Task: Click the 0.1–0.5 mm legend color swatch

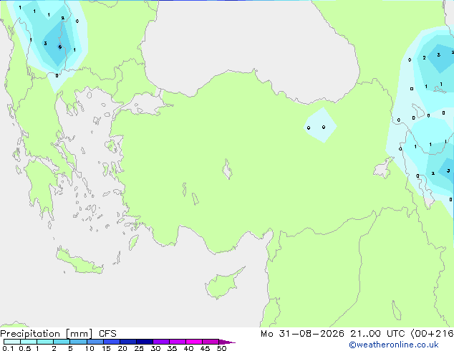Action: tap(12, 342)
